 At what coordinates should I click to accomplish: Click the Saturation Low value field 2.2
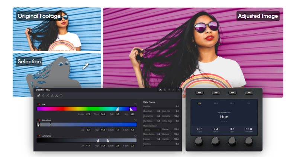[x=88, y=130]
